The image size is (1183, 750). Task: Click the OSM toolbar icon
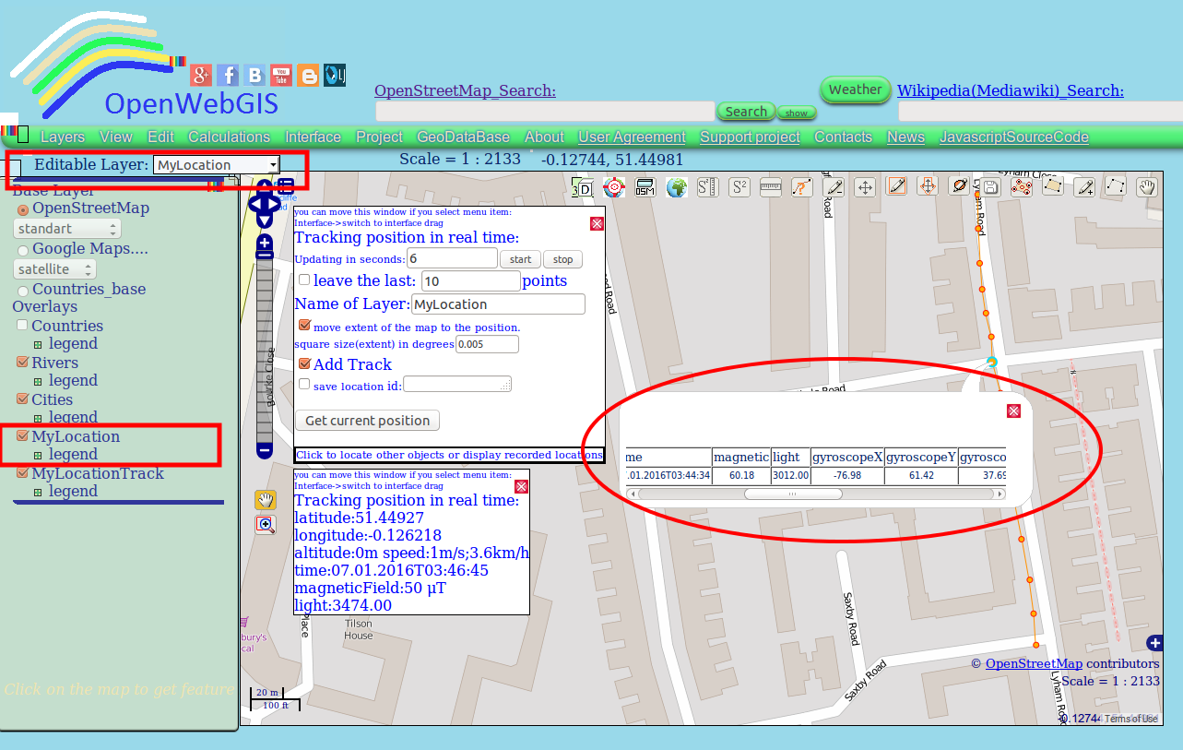click(x=645, y=187)
